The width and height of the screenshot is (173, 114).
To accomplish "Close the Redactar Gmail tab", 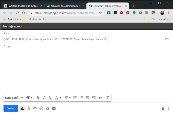I will click(x=126, y=6).
